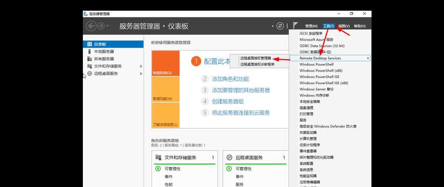Select 远程桌面服务 in the sidebar
This screenshot has width=444, height=187.
coord(113,73)
